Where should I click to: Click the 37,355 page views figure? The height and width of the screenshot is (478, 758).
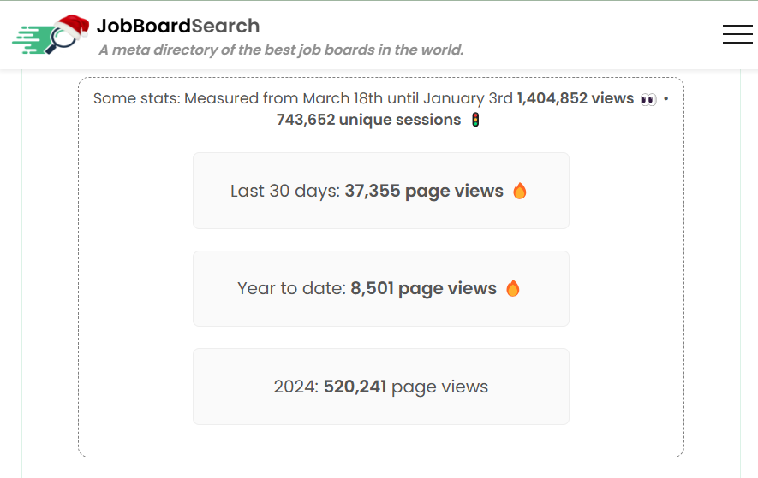tap(424, 192)
